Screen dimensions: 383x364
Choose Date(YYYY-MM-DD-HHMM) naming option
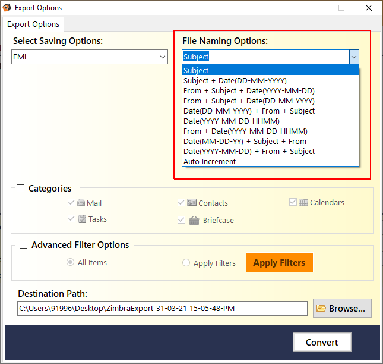click(270, 121)
